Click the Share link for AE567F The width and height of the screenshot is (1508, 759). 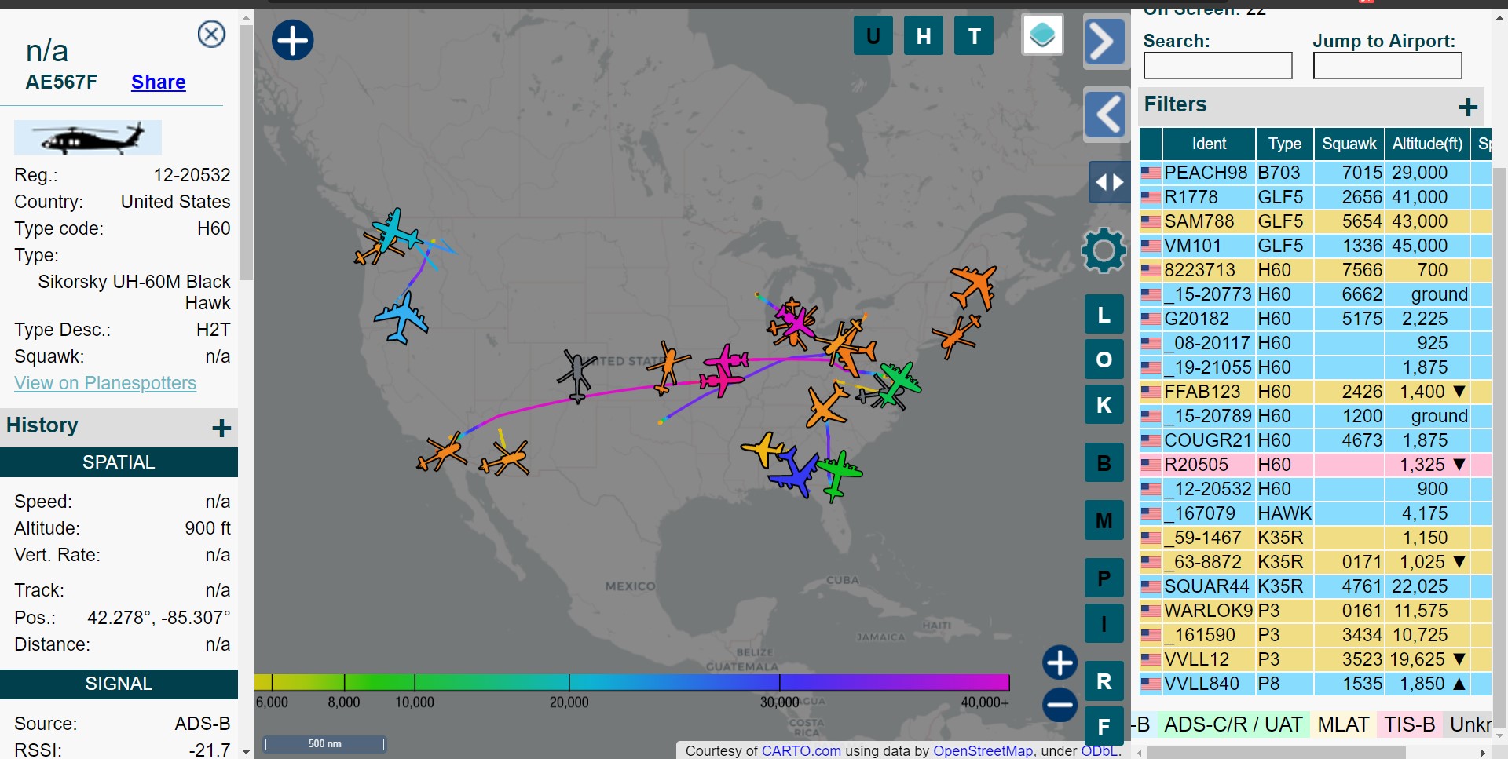tap(159, 82)
